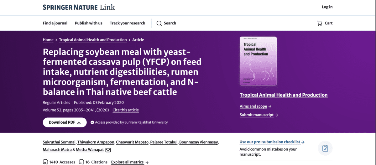Click the access provided checkmark icon

pyautogui.click(x=92, y=122)
